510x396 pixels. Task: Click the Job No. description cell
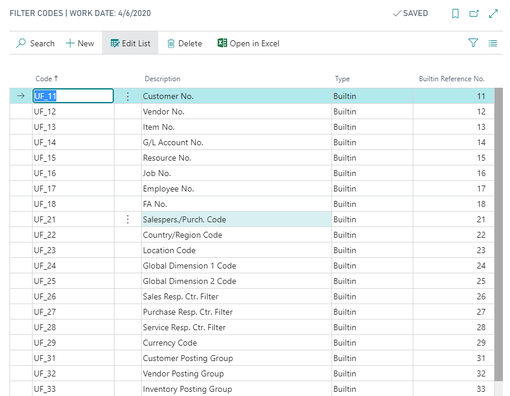tap(237, 173)
